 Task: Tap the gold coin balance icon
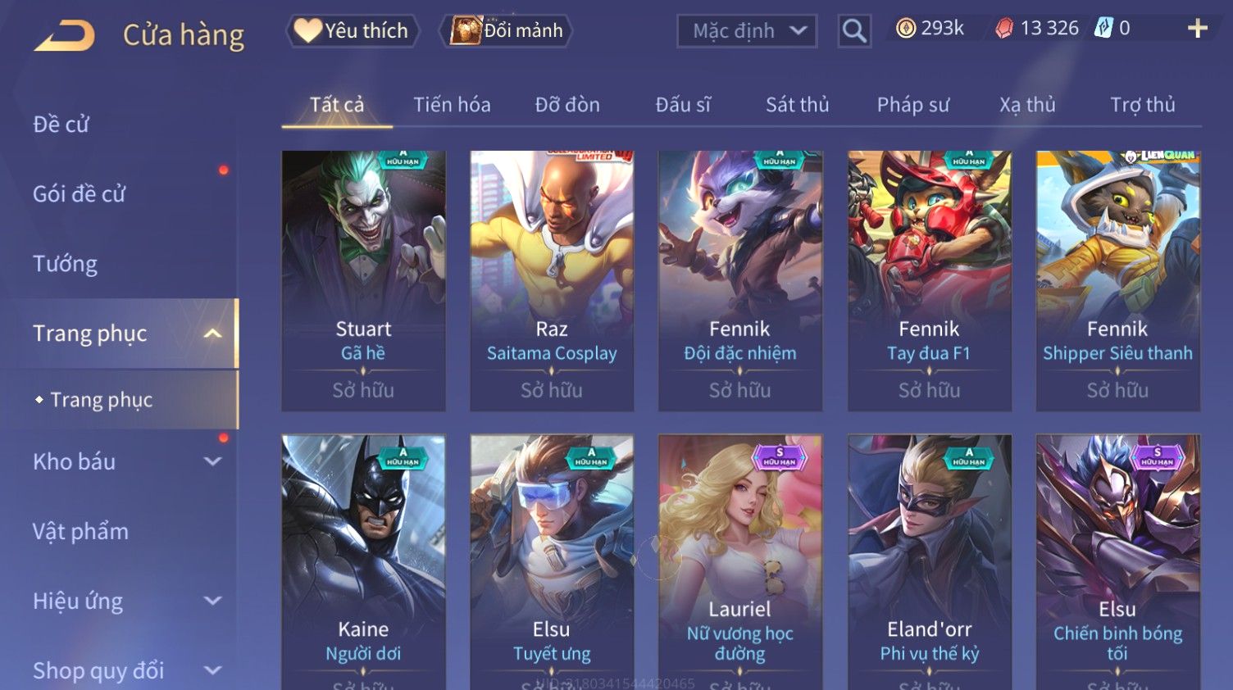click(x=905, y=29)
